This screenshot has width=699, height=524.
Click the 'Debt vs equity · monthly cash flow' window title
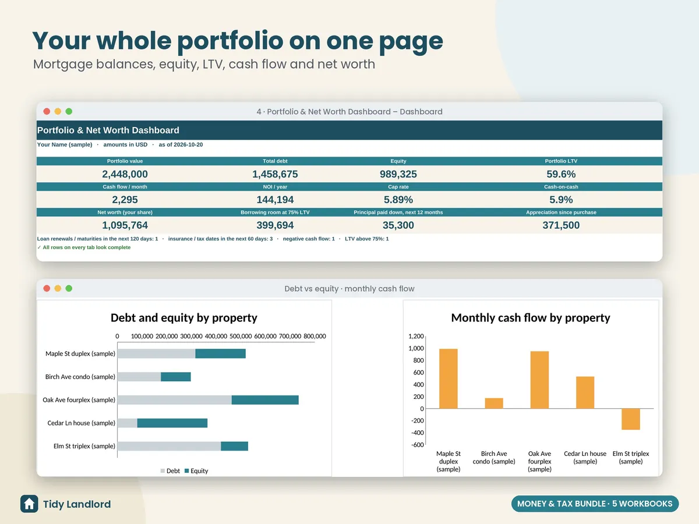[349, 288]
